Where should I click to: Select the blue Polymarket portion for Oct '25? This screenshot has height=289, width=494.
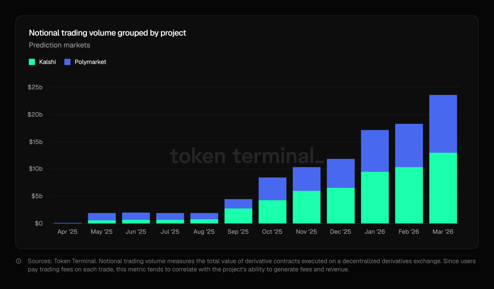click(x=272, y=188)
